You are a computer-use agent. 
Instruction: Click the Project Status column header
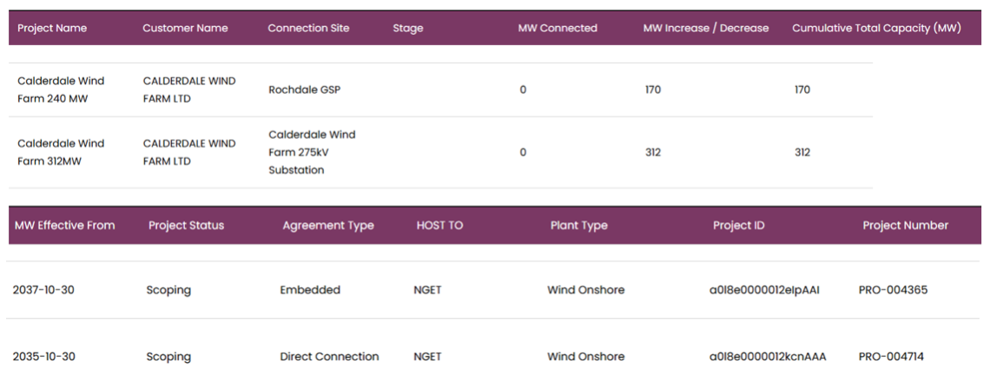click(x=186, y=225)
